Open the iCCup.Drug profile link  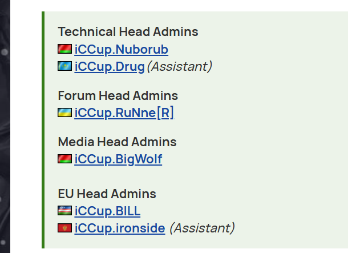coord(110,67)
